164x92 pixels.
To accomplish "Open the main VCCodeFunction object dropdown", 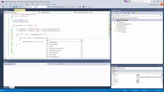I will [137, 68].
